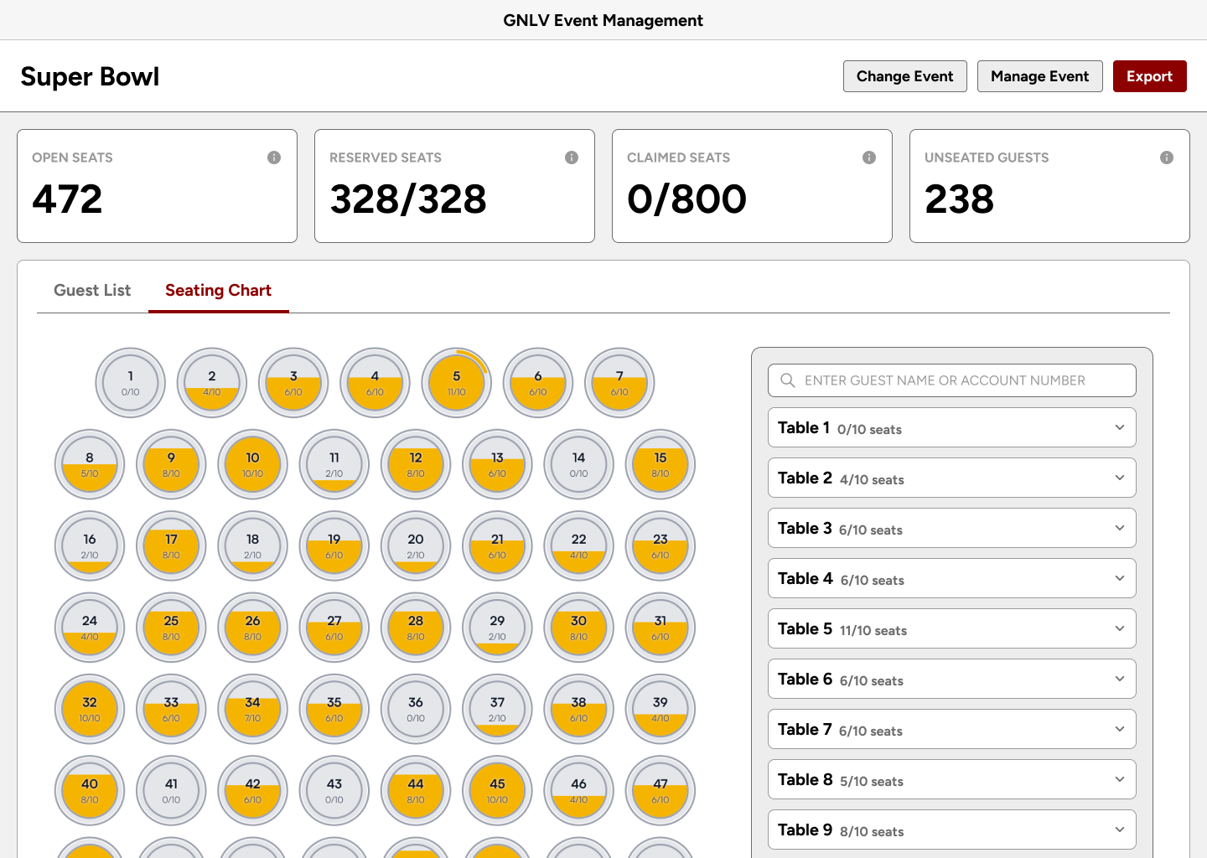
Task: Select table 8 circle, 5/10 seats
Action: coord(90,464)
